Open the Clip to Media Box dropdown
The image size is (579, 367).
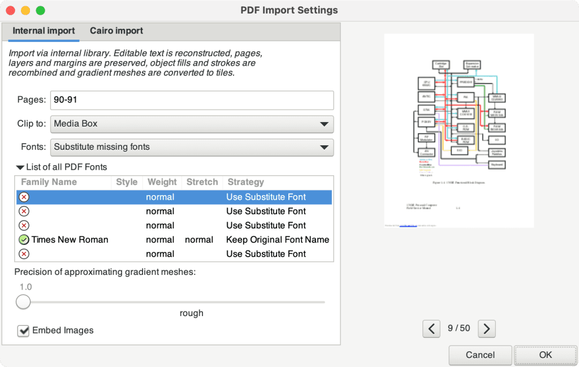pos(192,124)
